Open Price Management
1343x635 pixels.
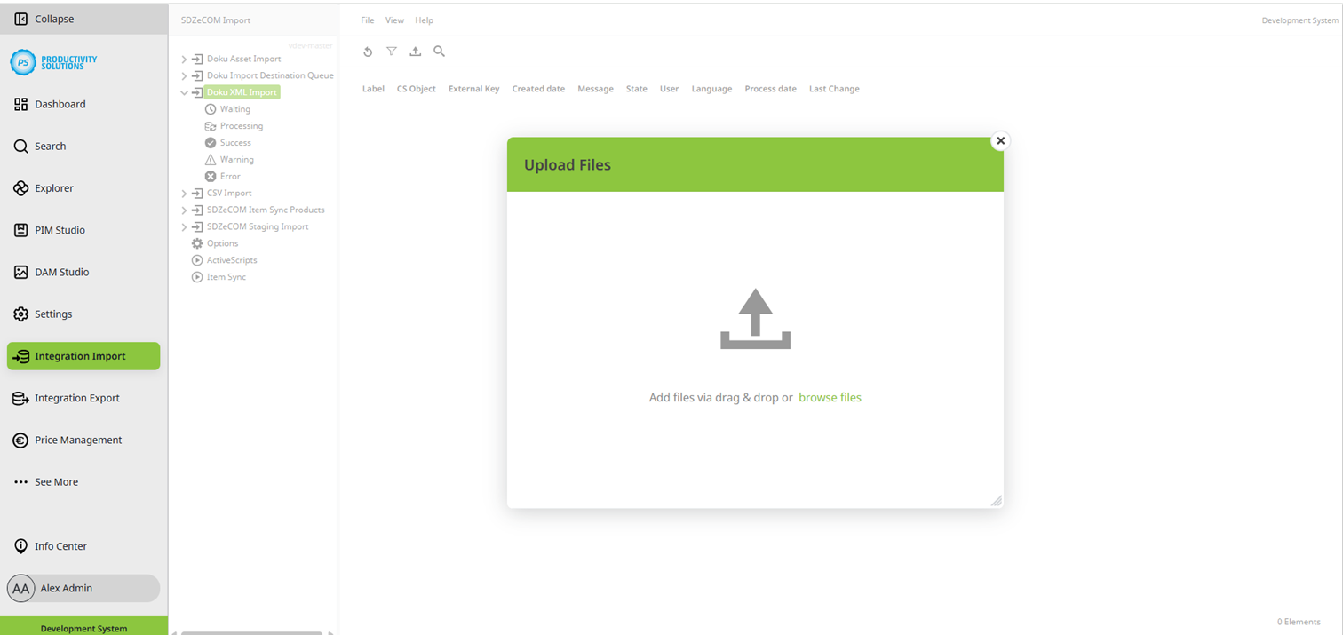point(78,440)
